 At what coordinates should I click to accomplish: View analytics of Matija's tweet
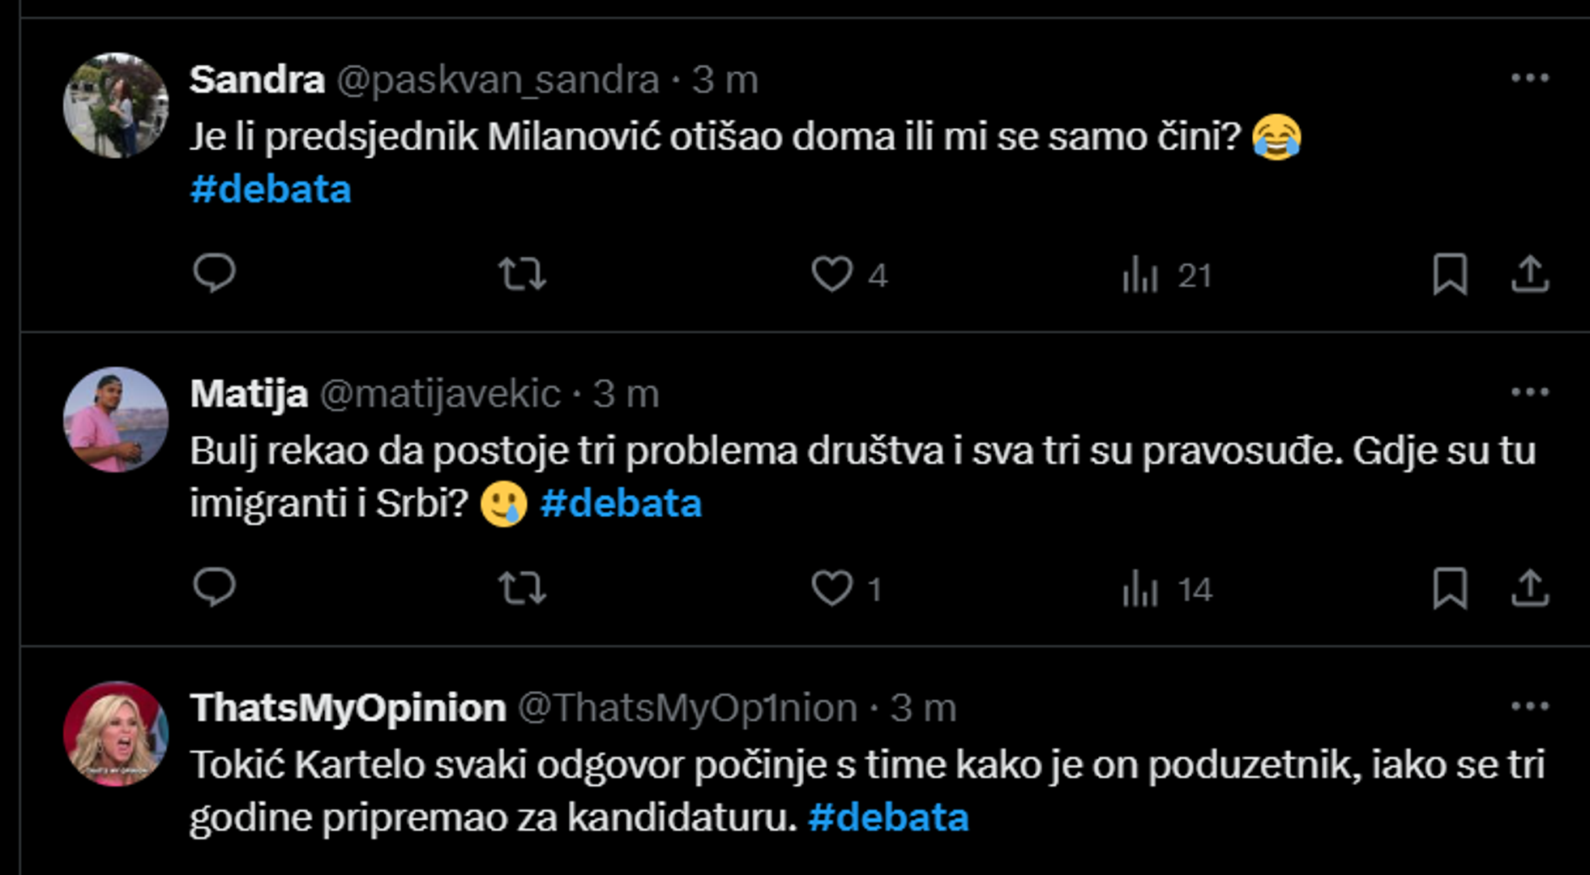(x=1141, y=588)
